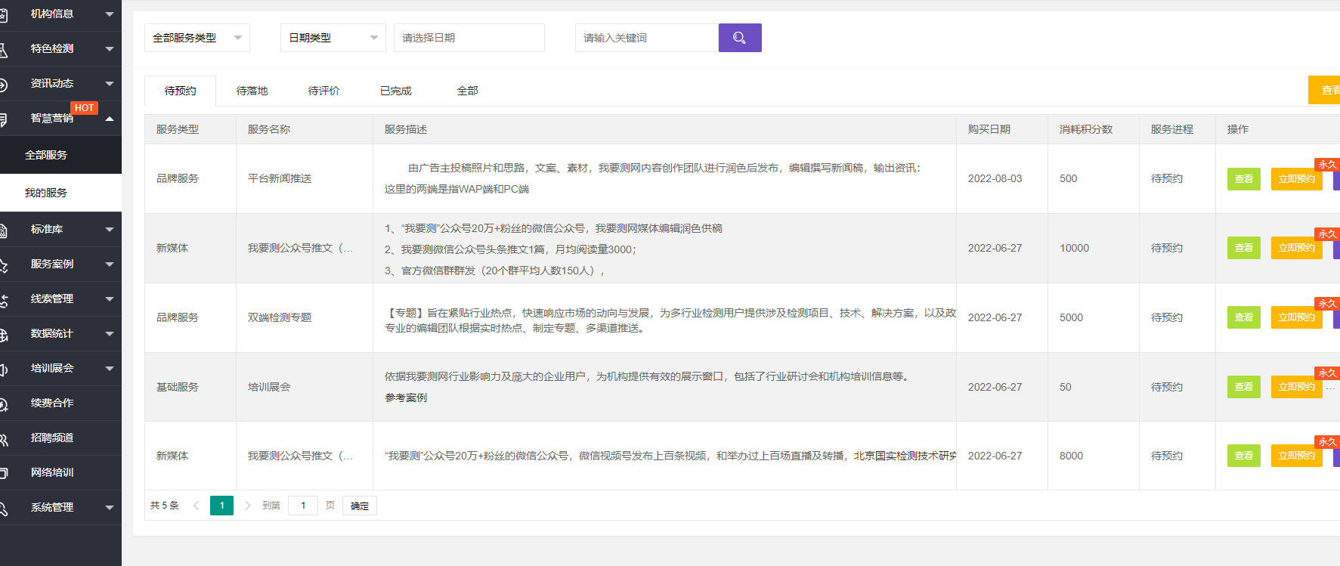
Task: Switch to the 待评价 tab
Action: coord(323,91)
